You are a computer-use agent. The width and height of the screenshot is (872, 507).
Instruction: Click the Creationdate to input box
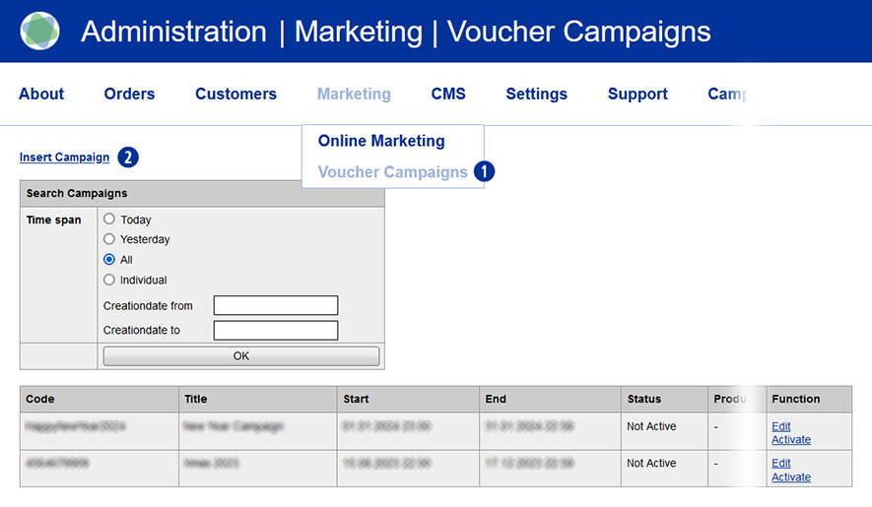(276, 330)
